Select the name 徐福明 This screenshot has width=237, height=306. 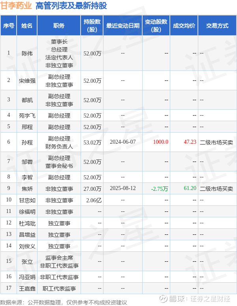coord(27,212)
